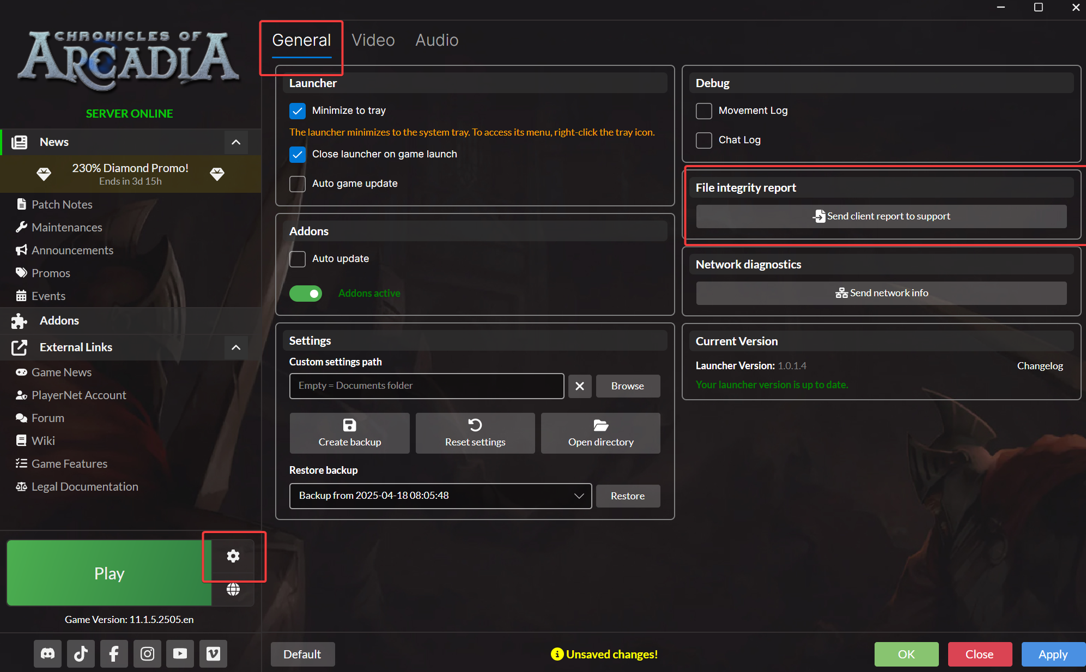Image resolution: width=1086 pixels, height=672 pixels.
Task: Open the TikTok social icon
Action: (81, 653)
